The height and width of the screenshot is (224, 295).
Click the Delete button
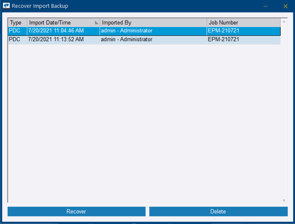click(218, 211)
